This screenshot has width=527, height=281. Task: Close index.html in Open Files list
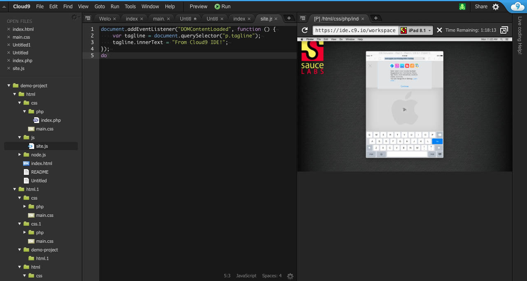point(8,29)
